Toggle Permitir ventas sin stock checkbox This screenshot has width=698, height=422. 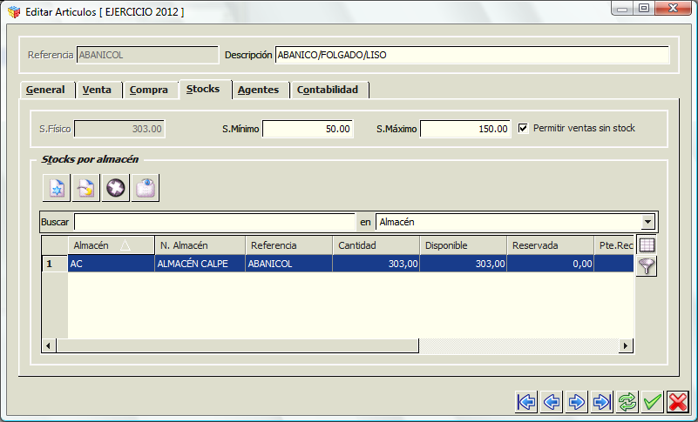tap(523, 128)
